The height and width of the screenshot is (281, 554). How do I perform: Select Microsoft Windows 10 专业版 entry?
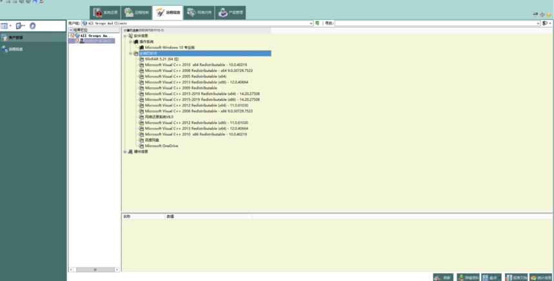pyautogui.click(x=170, y=48)
